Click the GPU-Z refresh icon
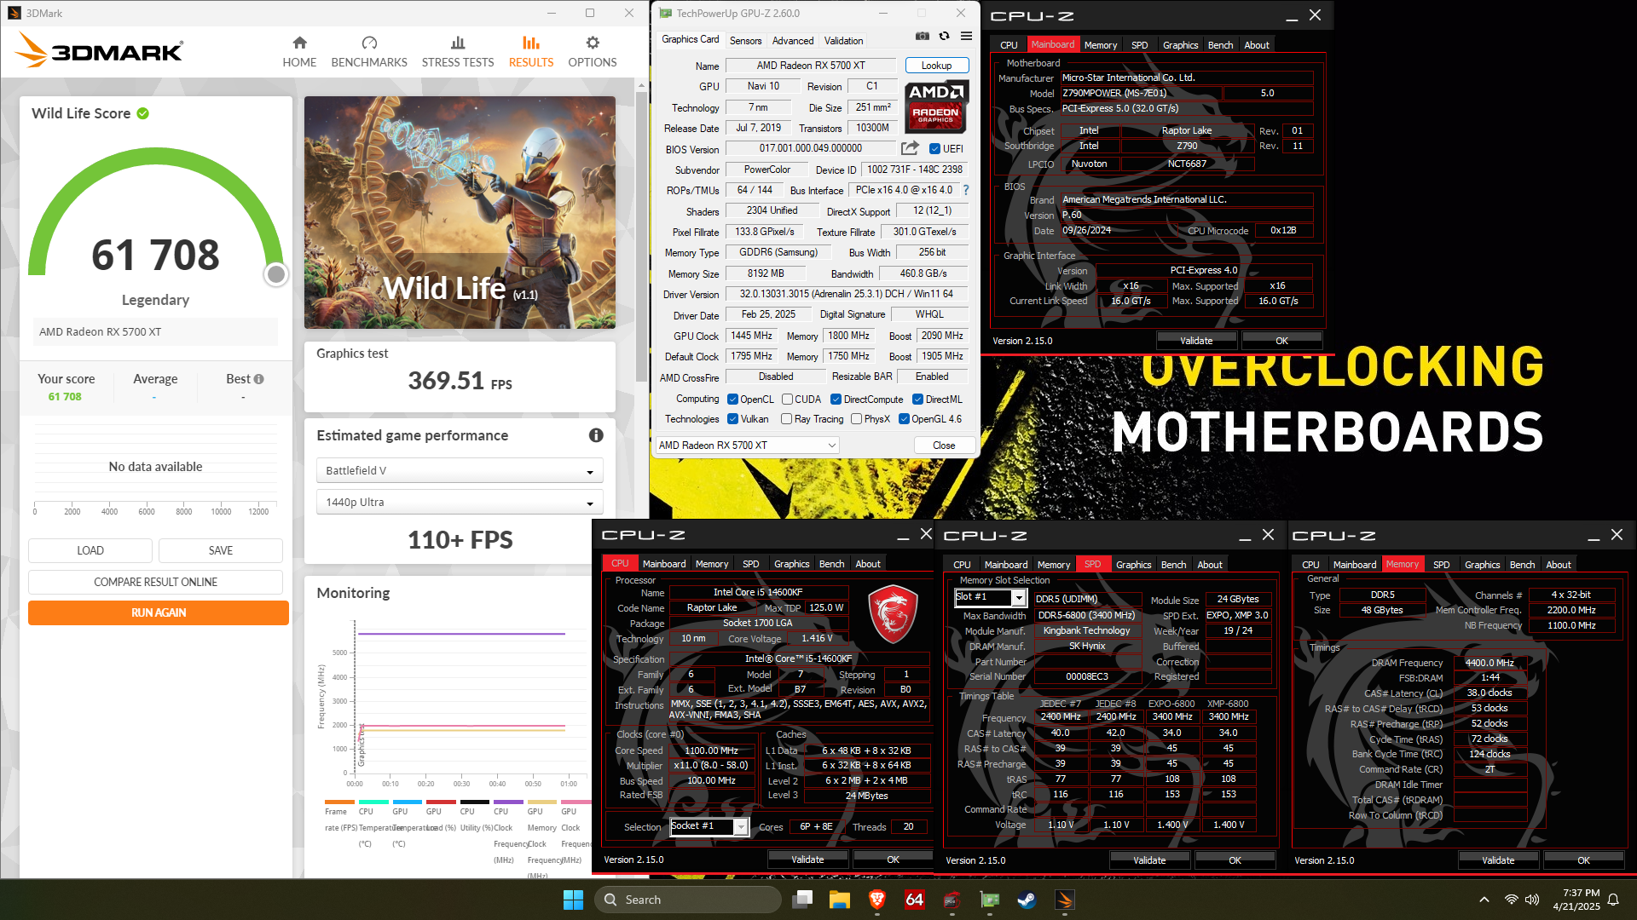 pos(944,36)
